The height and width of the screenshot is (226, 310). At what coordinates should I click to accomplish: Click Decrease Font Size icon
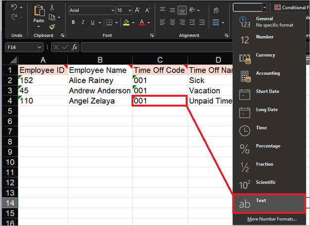[x=148, y=10]
